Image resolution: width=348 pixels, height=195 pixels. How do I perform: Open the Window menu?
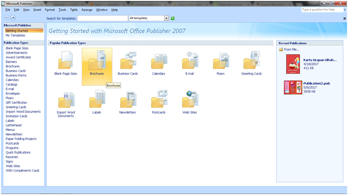102,10
